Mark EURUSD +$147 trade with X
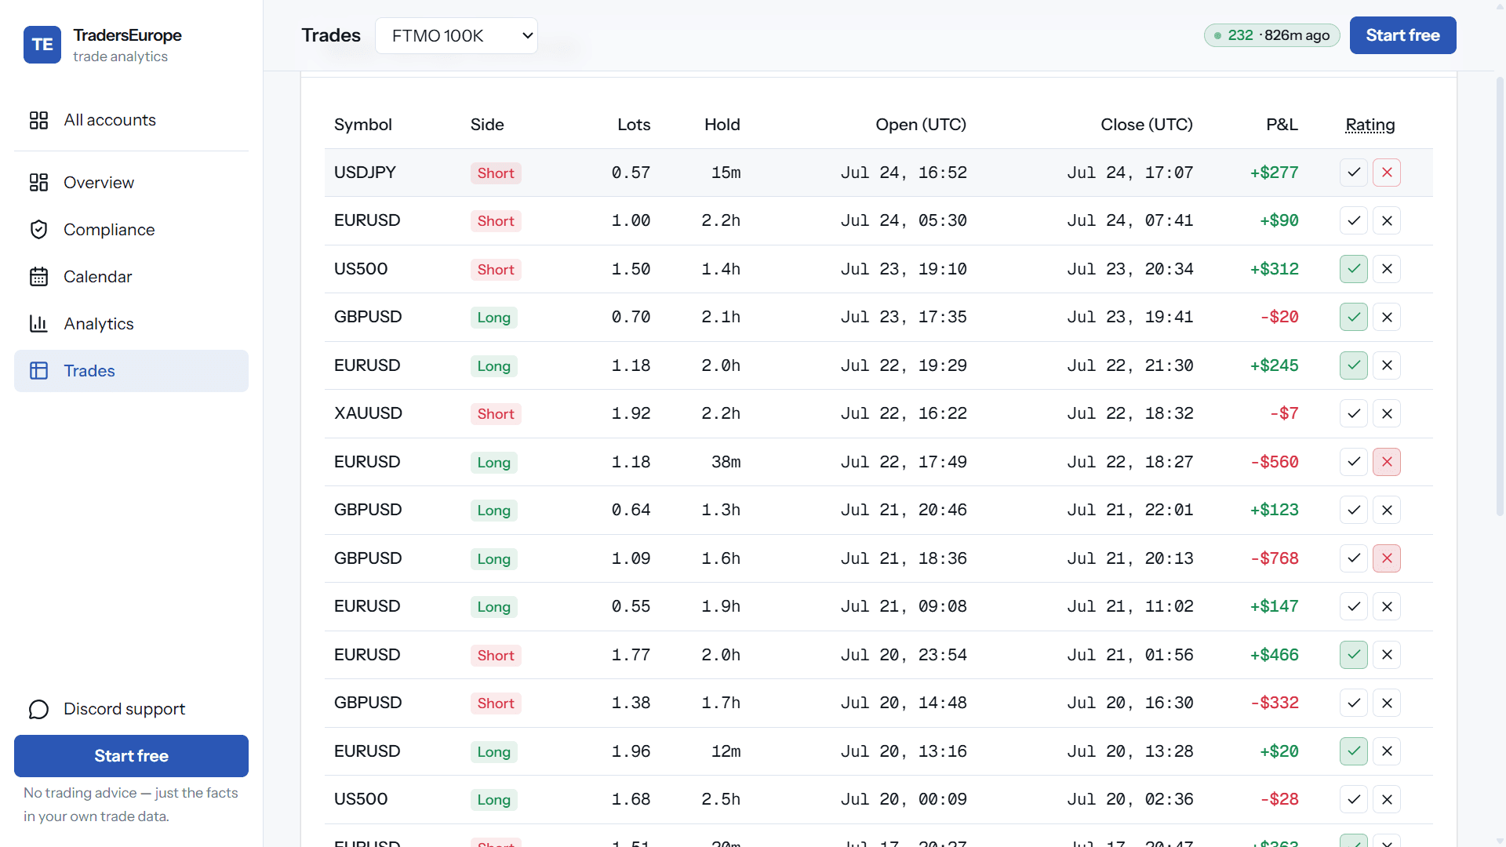The image size is (1506, 847). tap(1387, 606)
